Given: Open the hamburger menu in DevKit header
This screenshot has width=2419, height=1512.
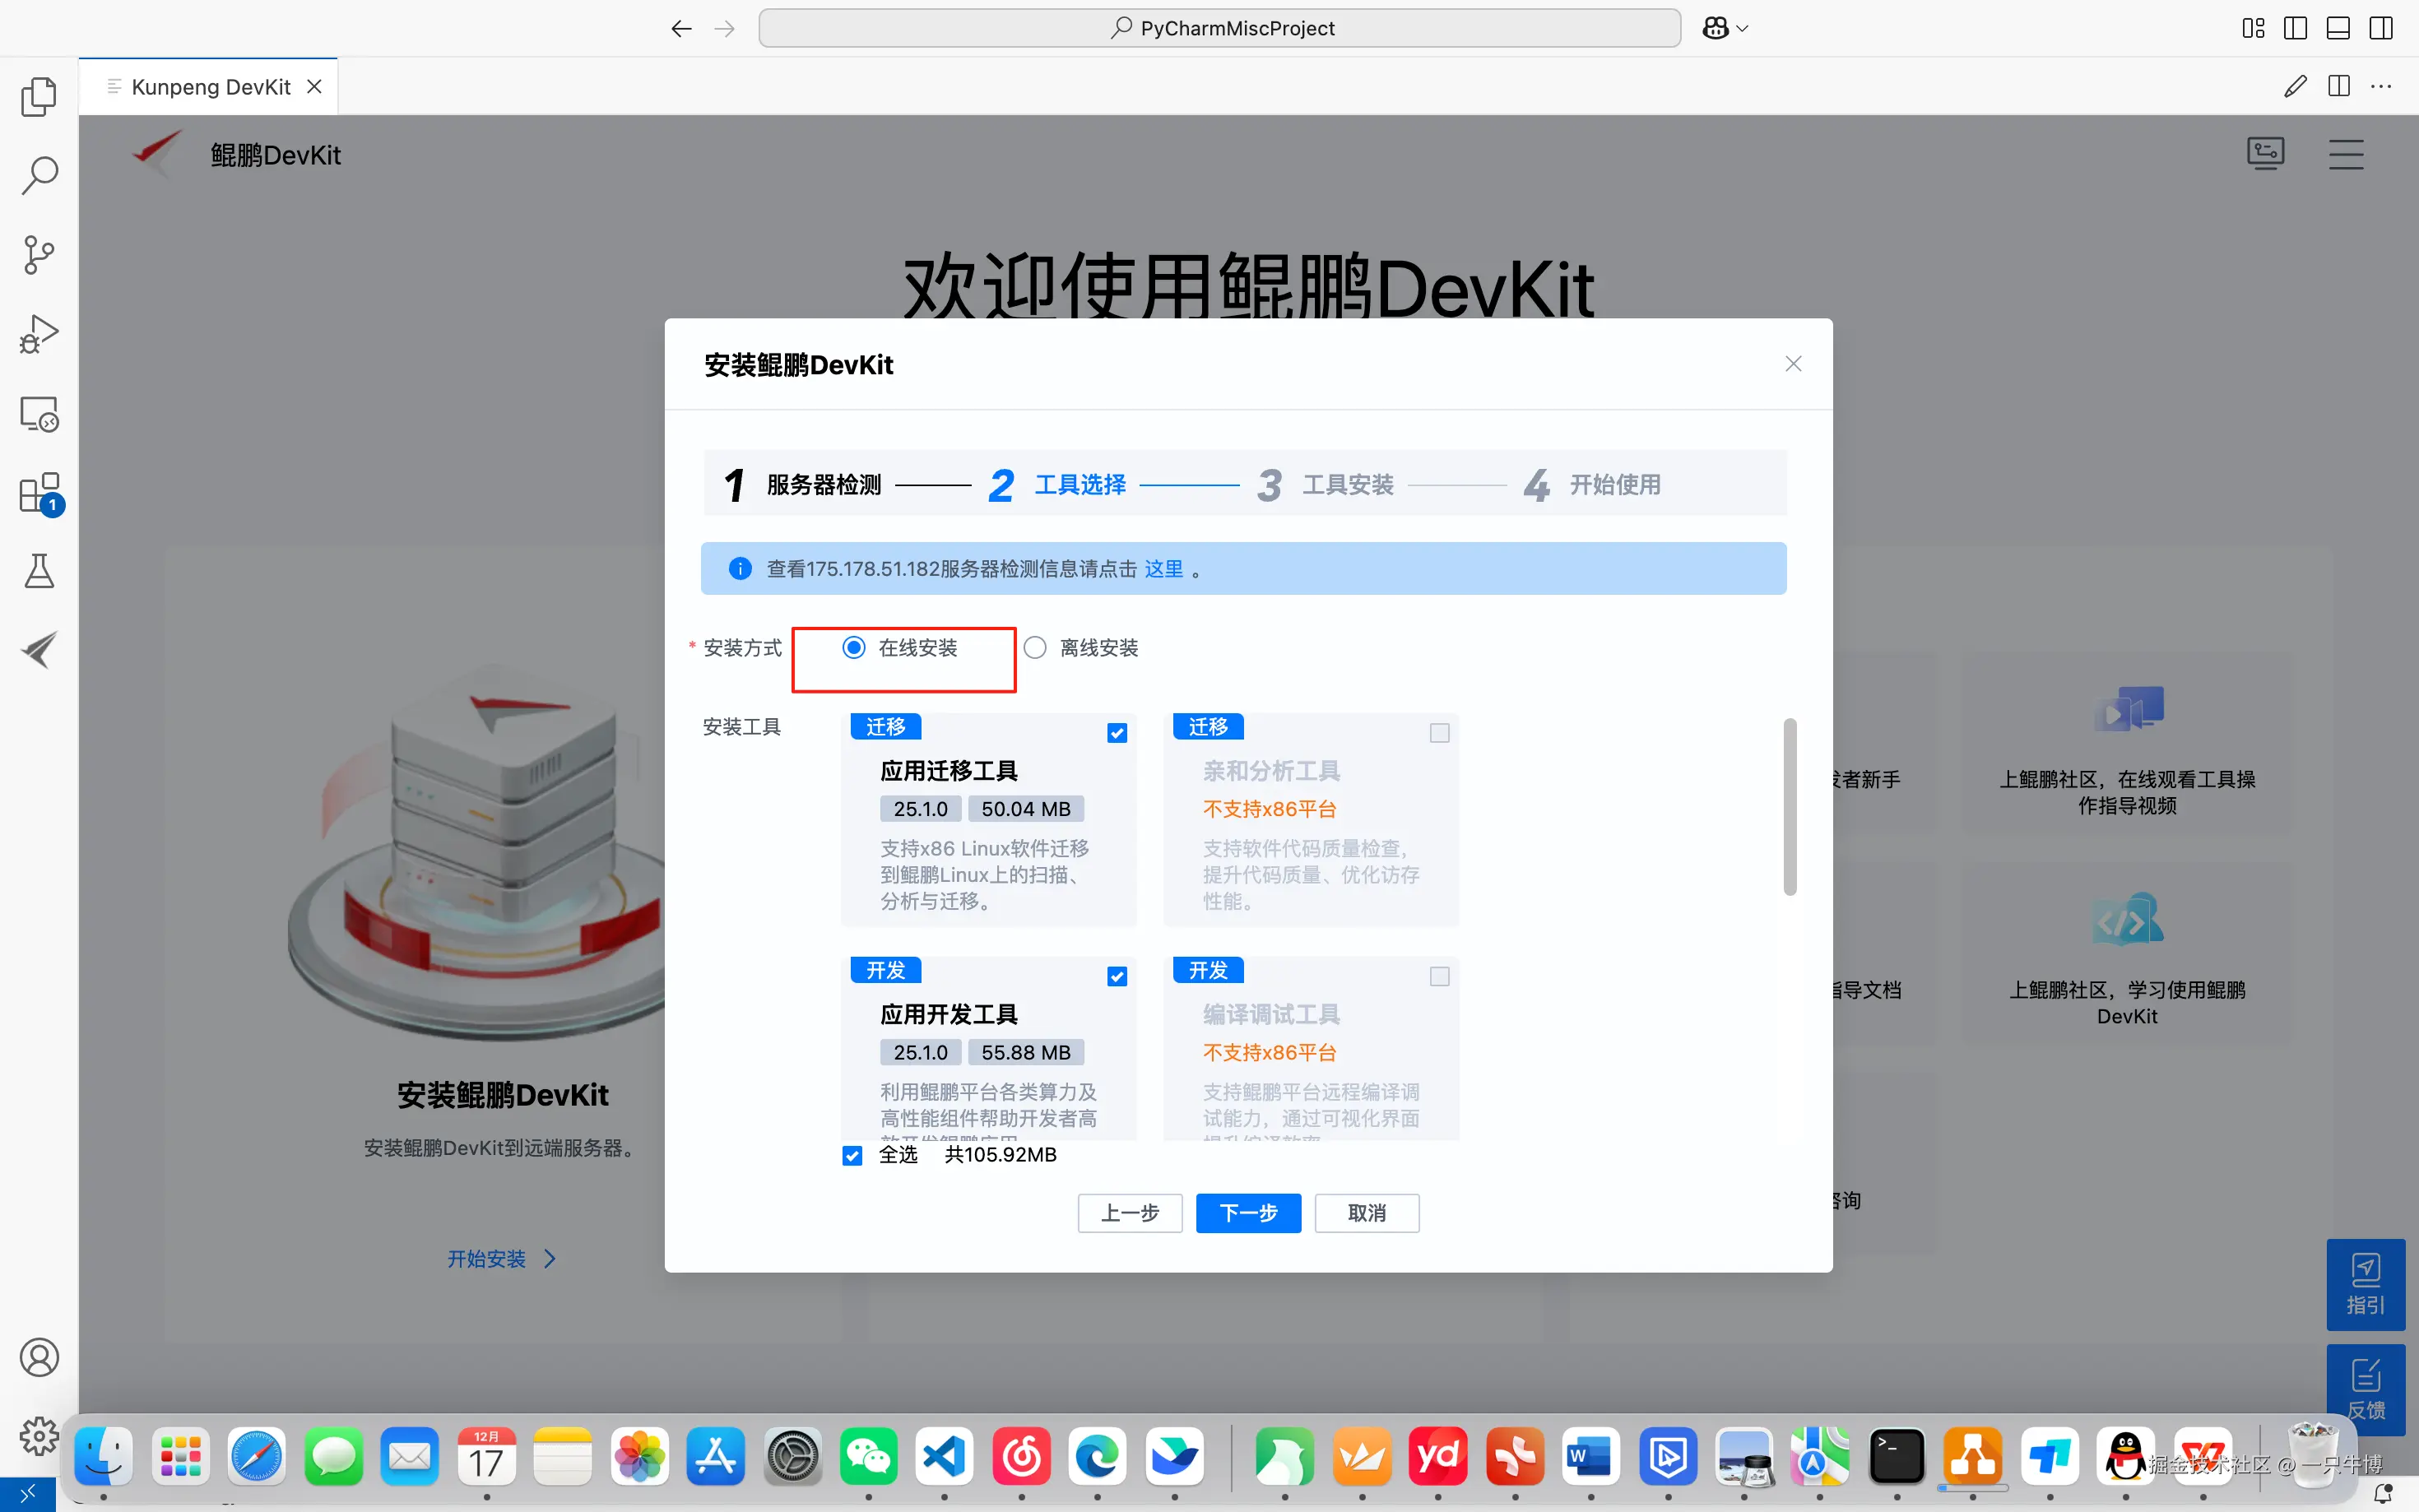Looking at the screenshot, I should tap(2345, 155).
